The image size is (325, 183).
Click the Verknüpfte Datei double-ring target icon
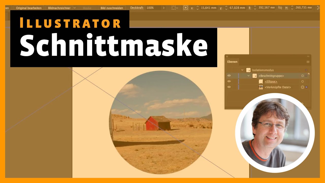(302, 87)
